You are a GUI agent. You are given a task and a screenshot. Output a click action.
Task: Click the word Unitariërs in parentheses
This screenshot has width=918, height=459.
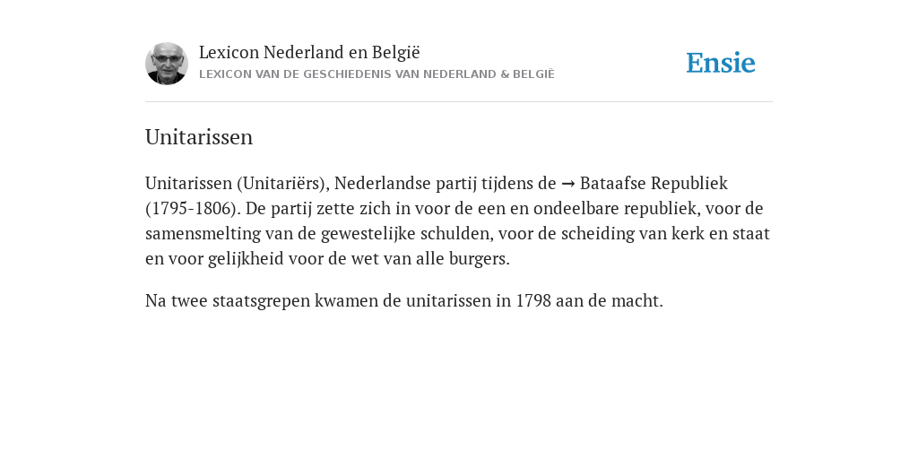282,183
